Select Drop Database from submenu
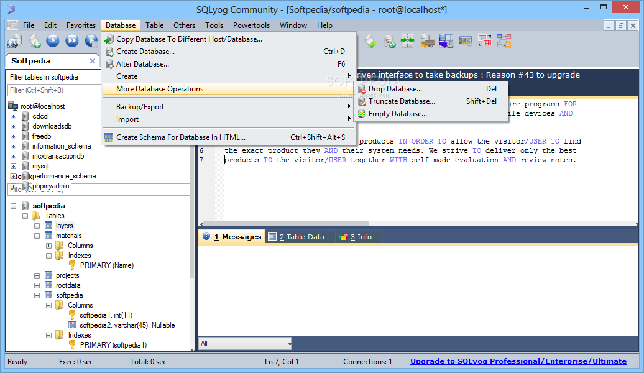This screenshot has width=644, height=373. pos(431,89)
